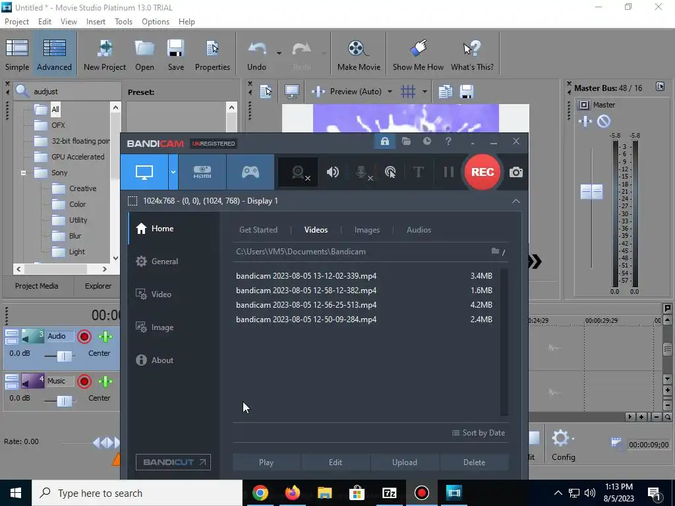Arm record on Music track
Screen dimensions: 675x506
(84, 381)
